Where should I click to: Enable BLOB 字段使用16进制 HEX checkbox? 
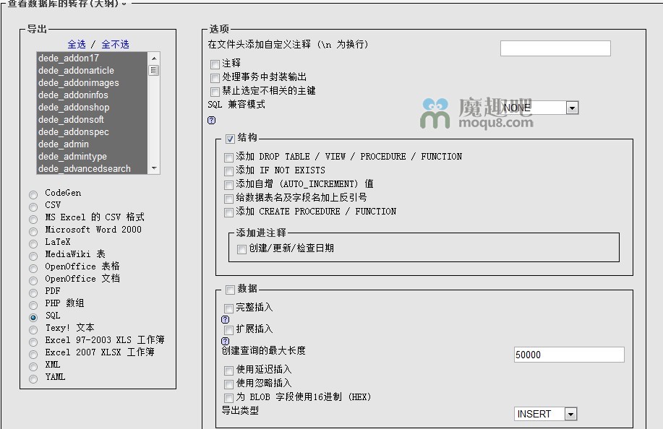228,398
